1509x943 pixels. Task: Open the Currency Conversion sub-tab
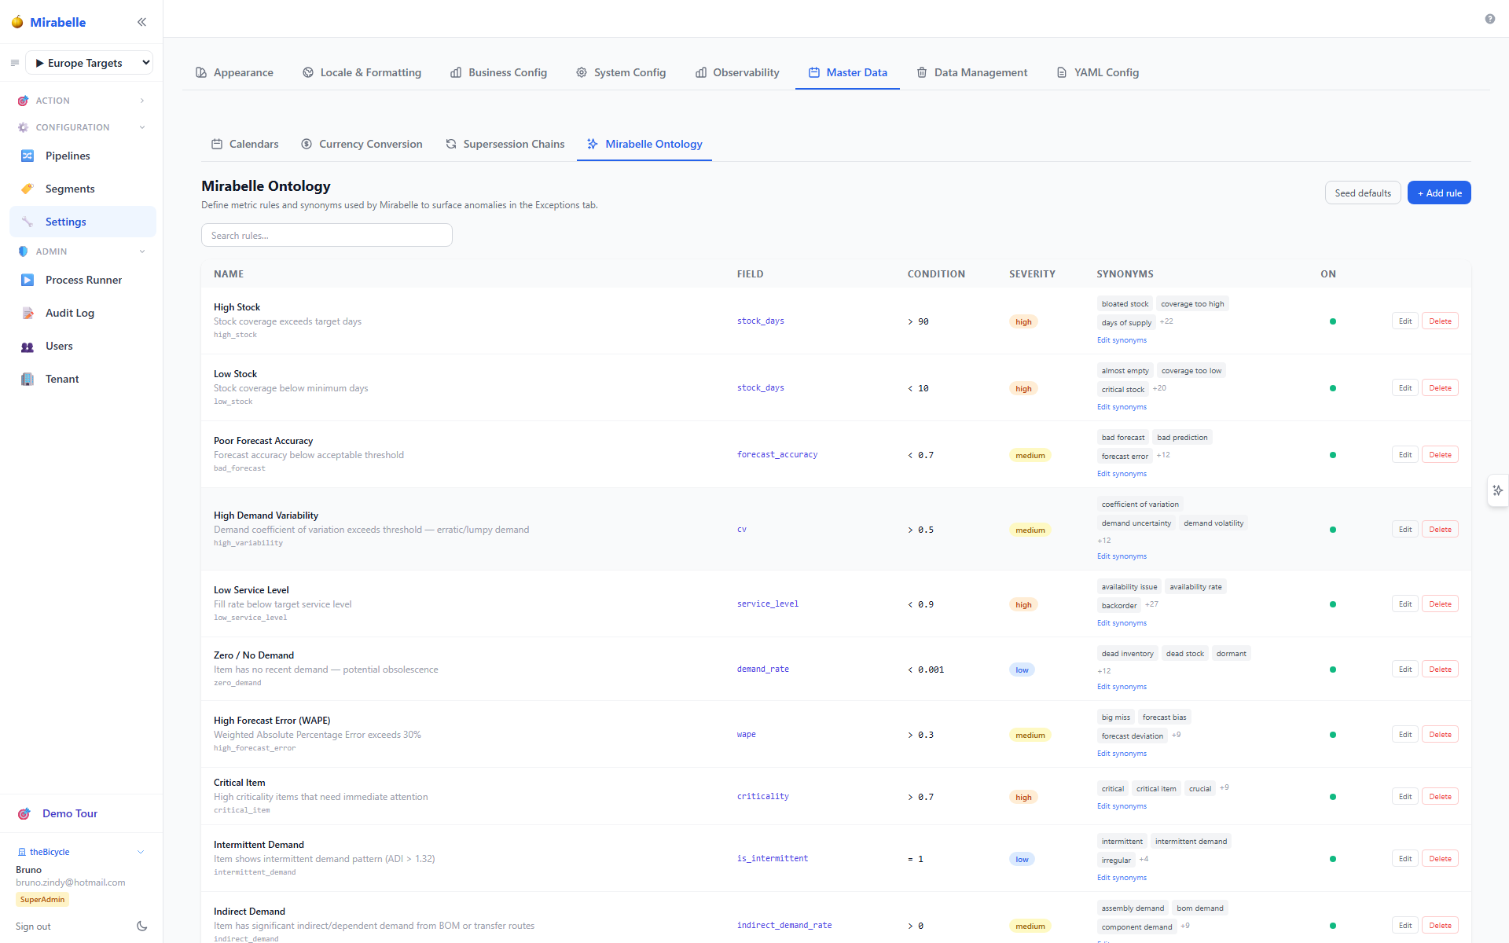tap(362, 144)
